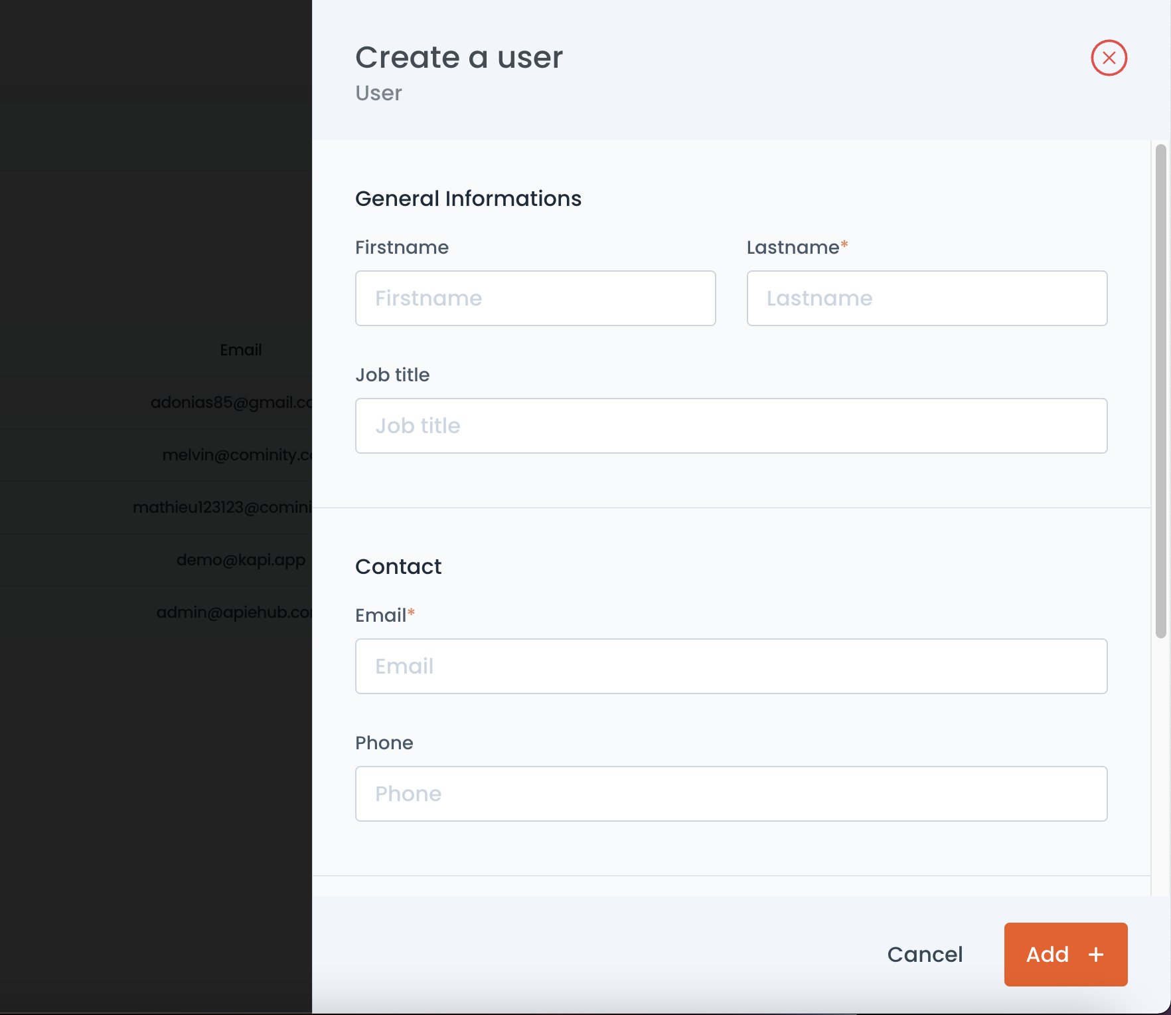The image size is (1171, 1015).
Task: Click the Phone field label
Action: click(x=384, y=743)
